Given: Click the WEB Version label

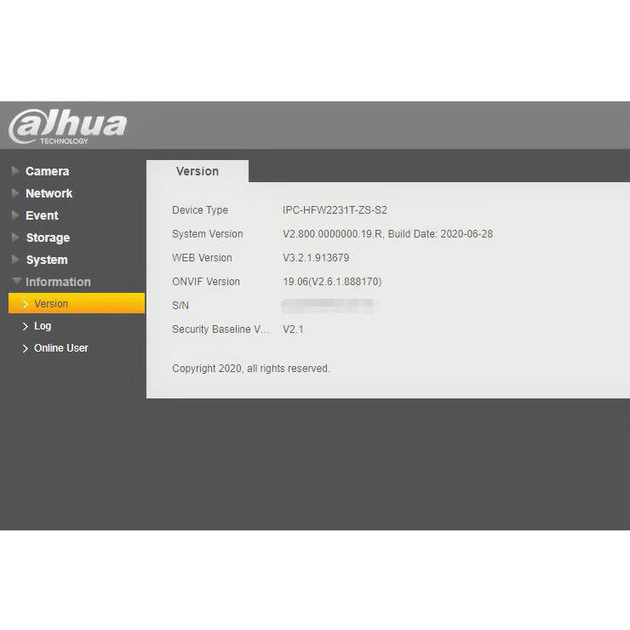Looking at the screenshot, I should pos(202,258).
